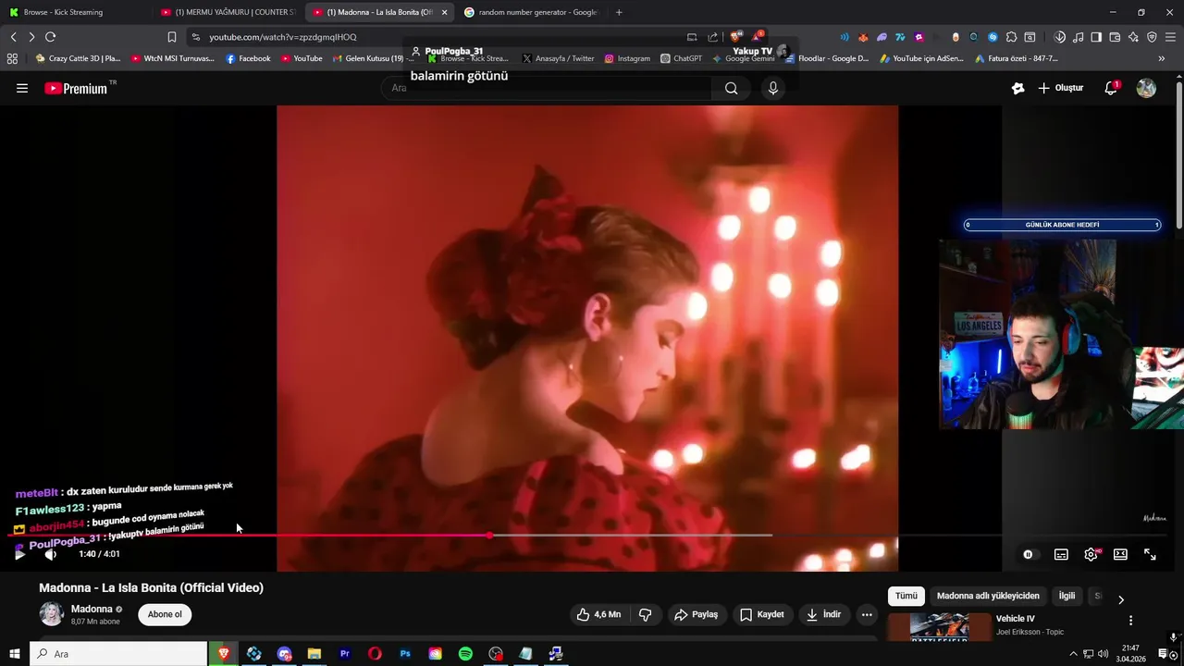Open Instagram bookmark

pyautogui.click(x=627, y=58)
